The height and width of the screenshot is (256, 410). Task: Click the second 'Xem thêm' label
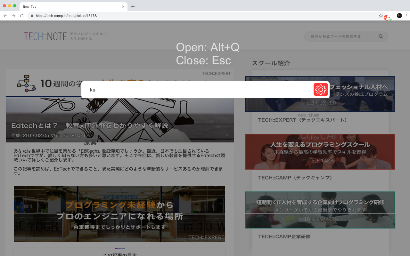(308, 138)
